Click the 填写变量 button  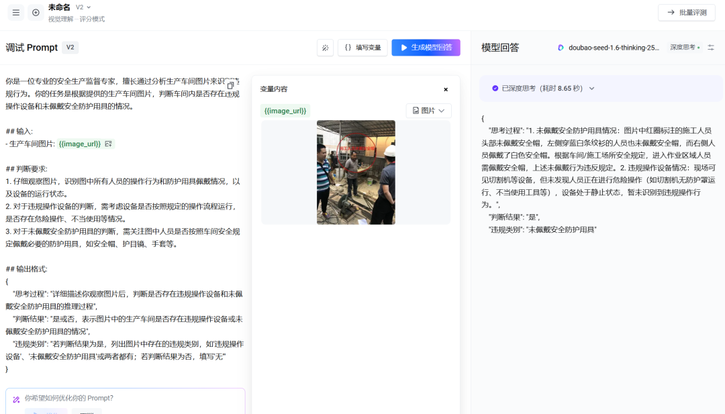click(362, 48)
